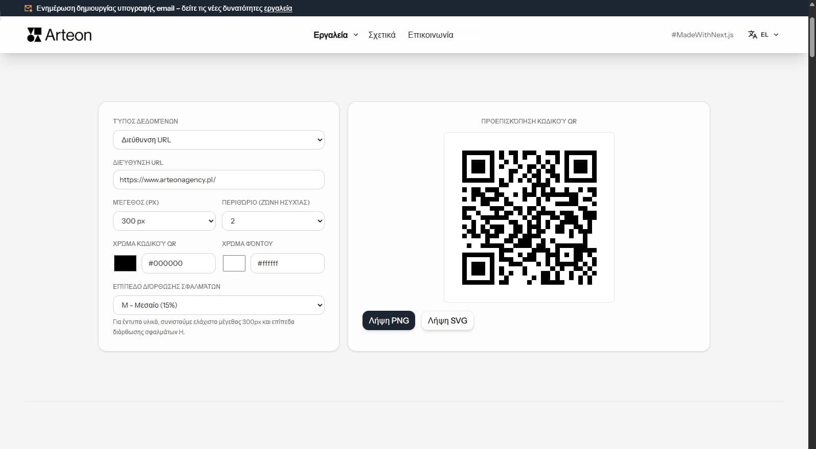Click the mail icon in announcement bar
The height and width of the screenshot is (449, 816).
(x=29, y=8)
